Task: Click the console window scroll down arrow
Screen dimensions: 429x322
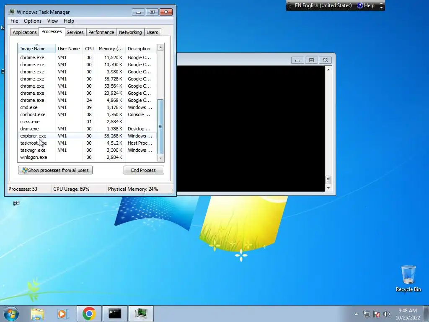Action: tap(328, 188)
